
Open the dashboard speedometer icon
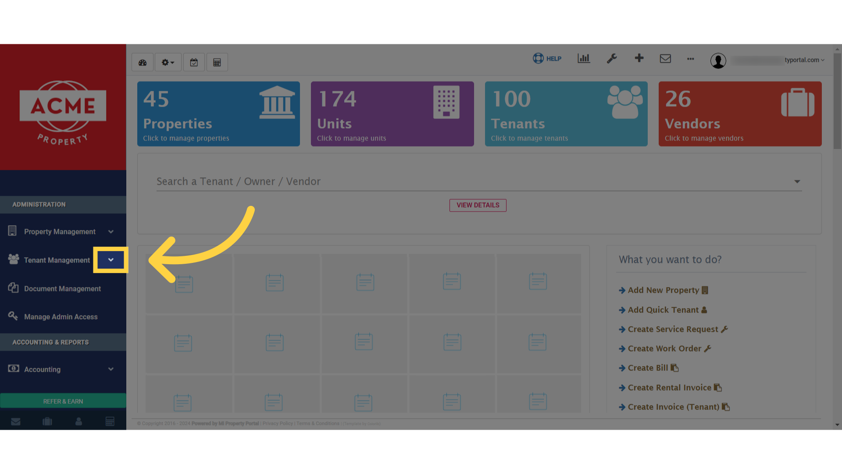point(143,62)
